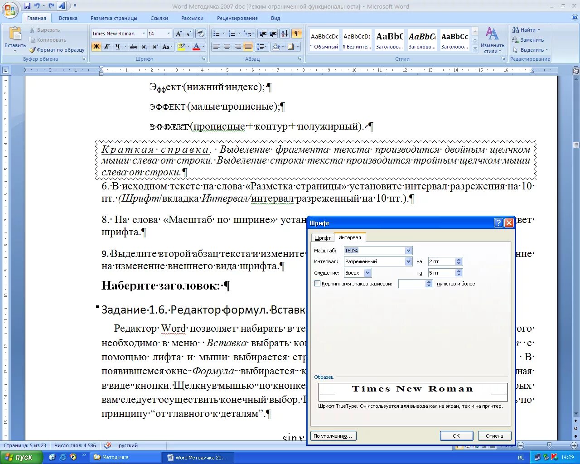Open Смещение Вверх dropdown
The width and height of the screenshot is (580, 464).
tap(367, 273)
